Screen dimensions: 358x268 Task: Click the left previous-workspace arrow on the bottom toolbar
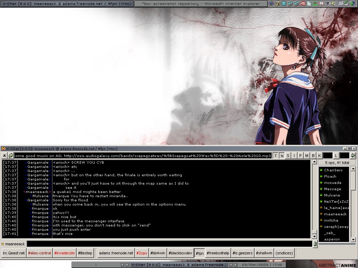click(x=122, y=265)
